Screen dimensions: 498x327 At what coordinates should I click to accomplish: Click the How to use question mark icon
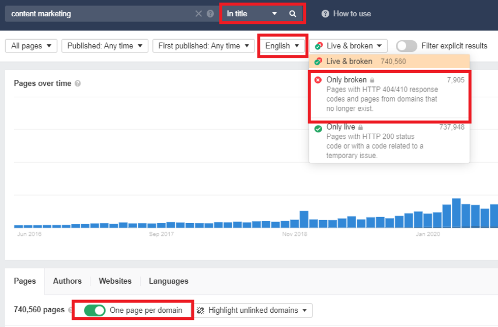[324, 13]
